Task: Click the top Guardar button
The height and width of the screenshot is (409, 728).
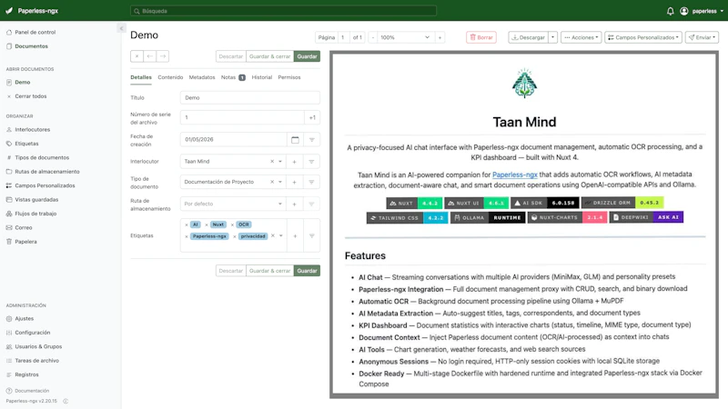Action: click(x=307, y=56)
